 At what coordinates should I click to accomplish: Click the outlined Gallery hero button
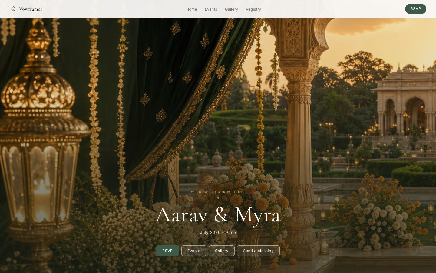[222, 251]
